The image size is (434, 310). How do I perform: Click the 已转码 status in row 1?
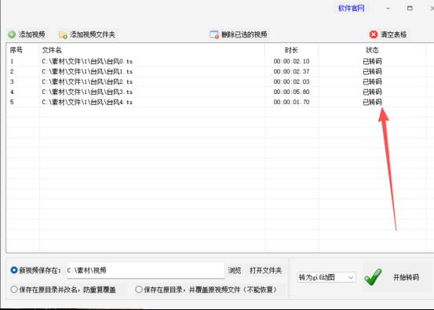click(372, 61)
